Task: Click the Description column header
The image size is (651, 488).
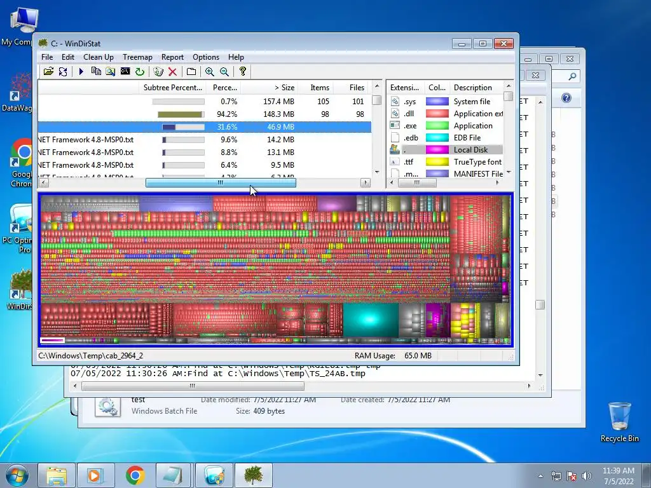Action: coord(477,88)
